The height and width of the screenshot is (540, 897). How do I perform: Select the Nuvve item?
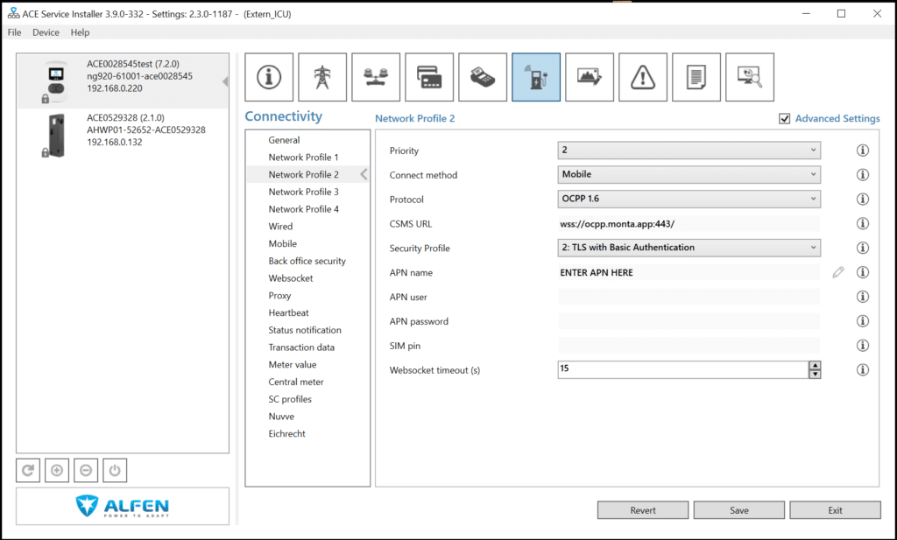click(281, 417)
